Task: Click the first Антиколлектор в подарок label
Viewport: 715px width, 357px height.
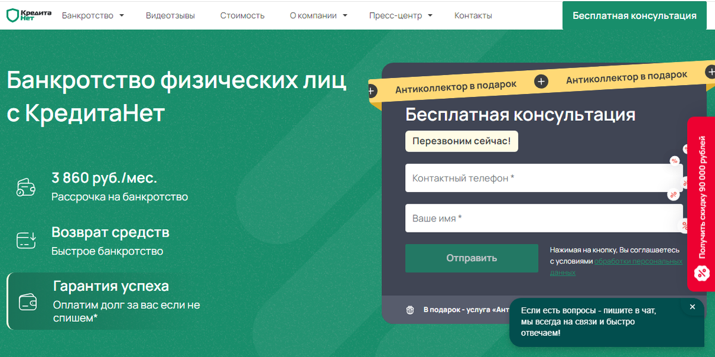Action: [456, 87]
